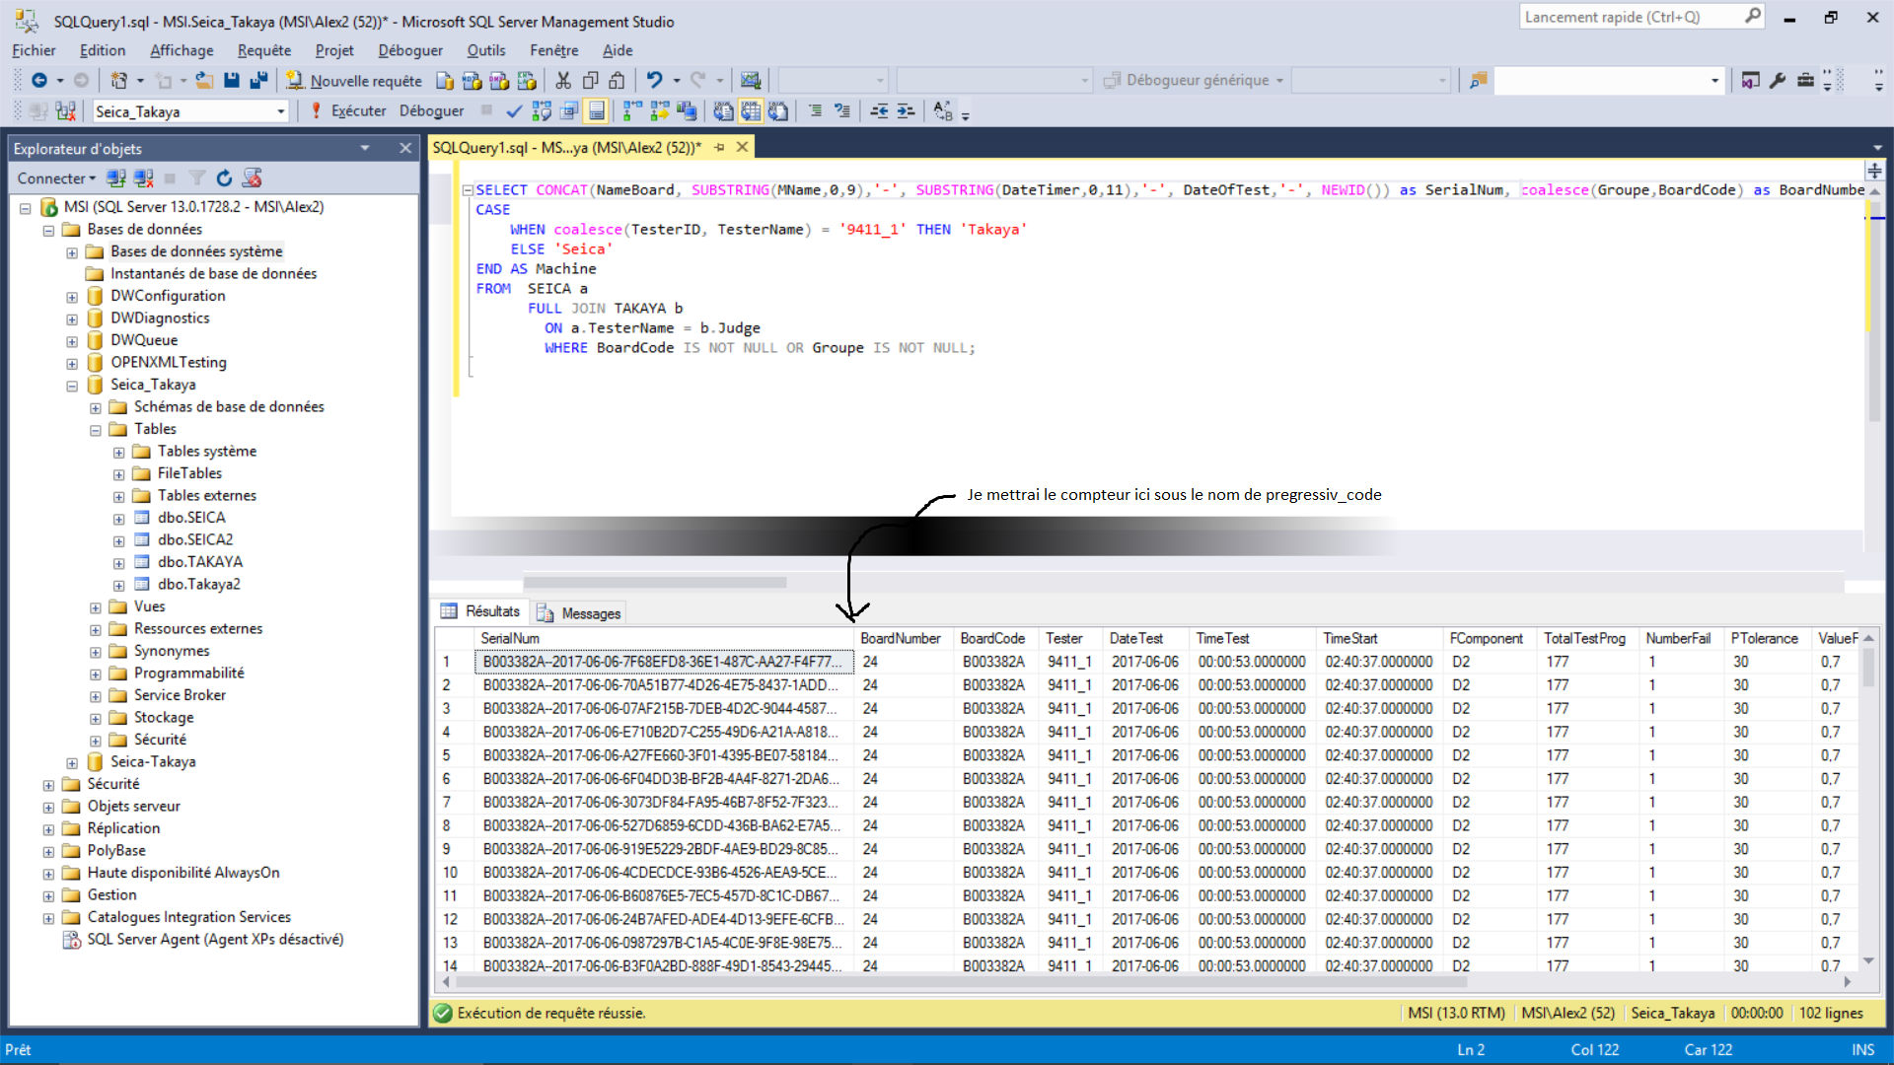The width and height of the screenshot is (1894, 1065).
Task: Open the Requête menu
Action: click(x=263, y=50)
